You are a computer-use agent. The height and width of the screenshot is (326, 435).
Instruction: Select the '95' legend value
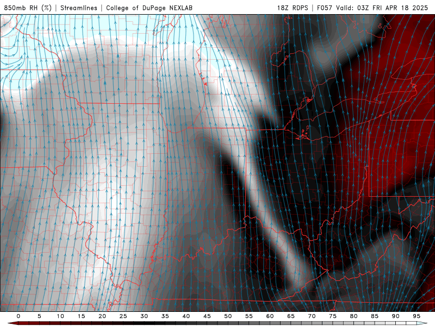coord(417,316)
